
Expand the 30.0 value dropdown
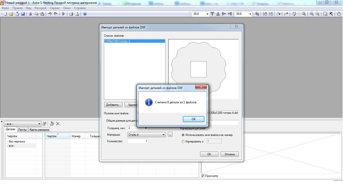[250, 14]
